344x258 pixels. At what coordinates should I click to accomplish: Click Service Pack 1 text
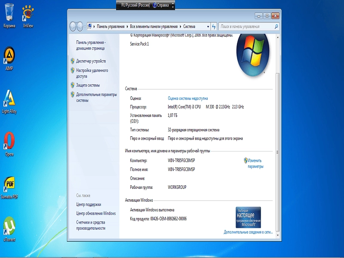[x=139, y=44]
